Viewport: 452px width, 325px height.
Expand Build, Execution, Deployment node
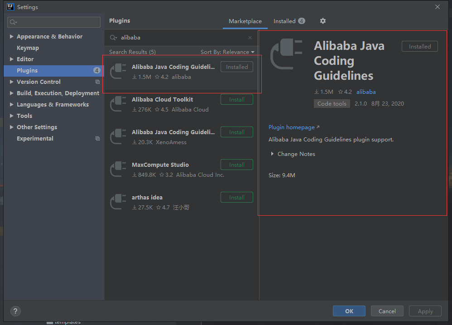[11, 93]
